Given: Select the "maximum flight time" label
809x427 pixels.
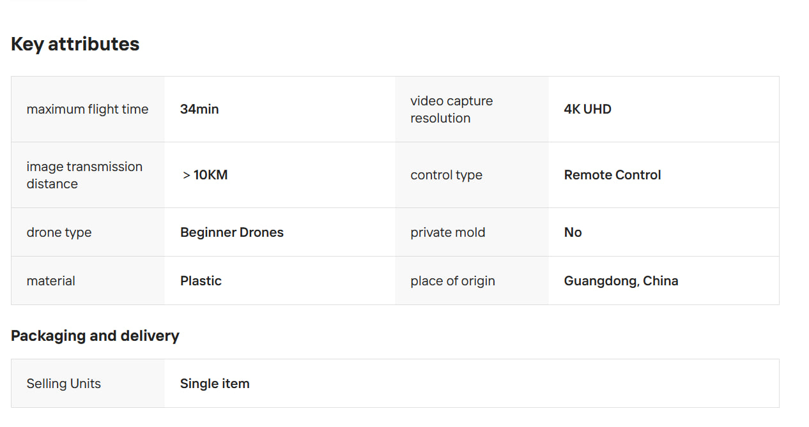Looking at the screenshot, I should [x=88, y=109].
